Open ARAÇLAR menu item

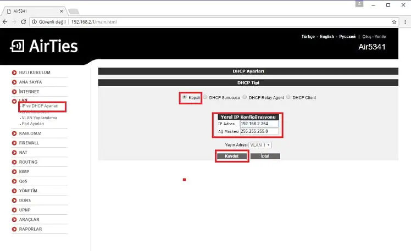tap(29, 220)
